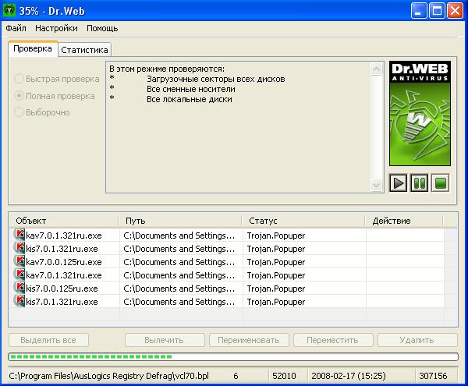Switch to the Проверка tab
Screen dimensions: 468x386
(x=33, y=48)
